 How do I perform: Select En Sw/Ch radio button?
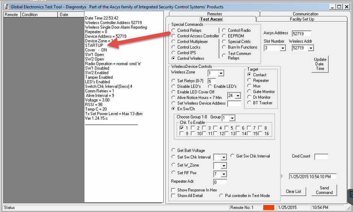(173, 109)
